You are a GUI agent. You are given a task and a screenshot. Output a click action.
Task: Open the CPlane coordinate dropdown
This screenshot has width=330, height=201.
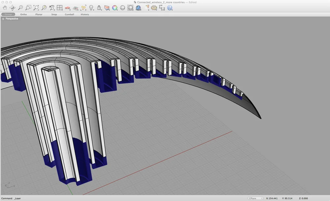pyautogui.click(x=255, y=198)
